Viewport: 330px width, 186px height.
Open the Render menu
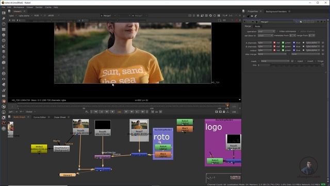coord(39,7)
